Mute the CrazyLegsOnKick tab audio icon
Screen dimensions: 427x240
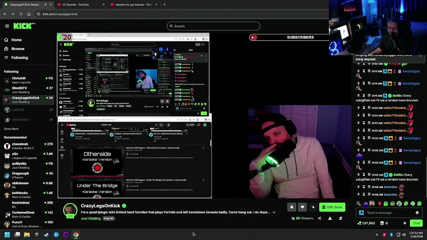pos(45,5)
